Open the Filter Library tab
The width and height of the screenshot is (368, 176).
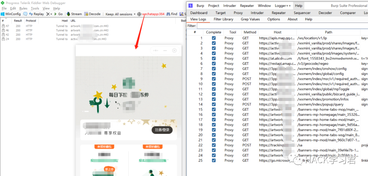click(x=223, y=19)
